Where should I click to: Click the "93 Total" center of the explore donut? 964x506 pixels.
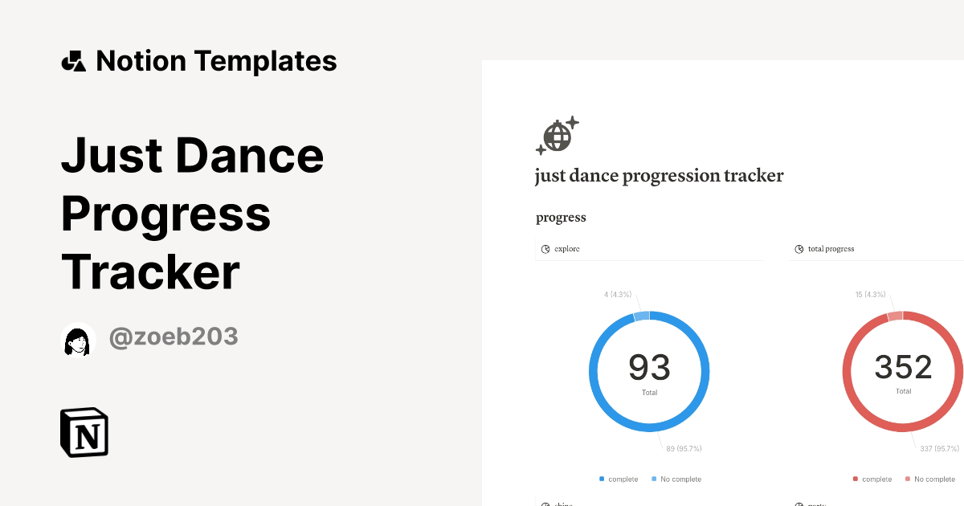point(650,372)
